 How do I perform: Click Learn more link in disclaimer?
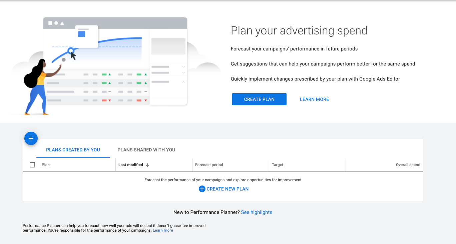pos(163,230)
